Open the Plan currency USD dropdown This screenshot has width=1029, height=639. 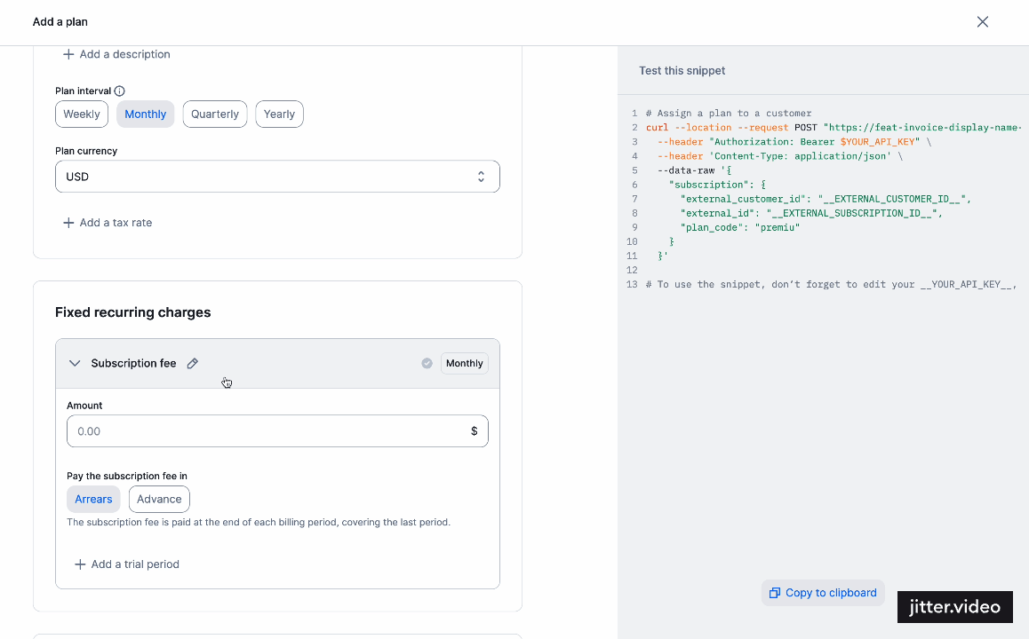277,177
